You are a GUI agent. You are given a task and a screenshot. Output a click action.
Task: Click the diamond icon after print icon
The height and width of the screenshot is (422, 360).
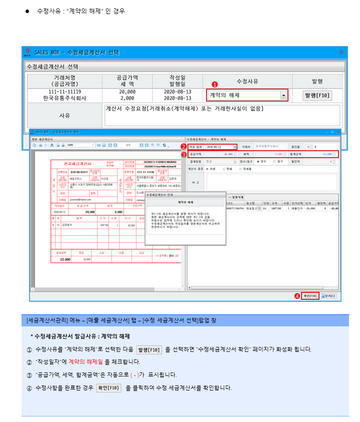click(x=45, y=145)
